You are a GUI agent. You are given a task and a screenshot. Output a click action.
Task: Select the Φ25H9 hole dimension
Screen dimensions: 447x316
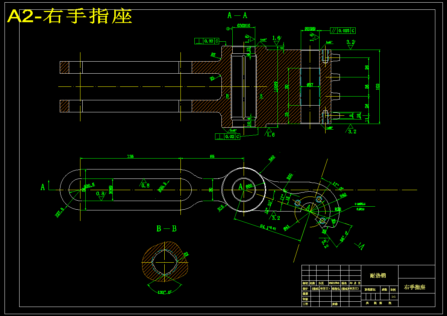coord(310,29)
